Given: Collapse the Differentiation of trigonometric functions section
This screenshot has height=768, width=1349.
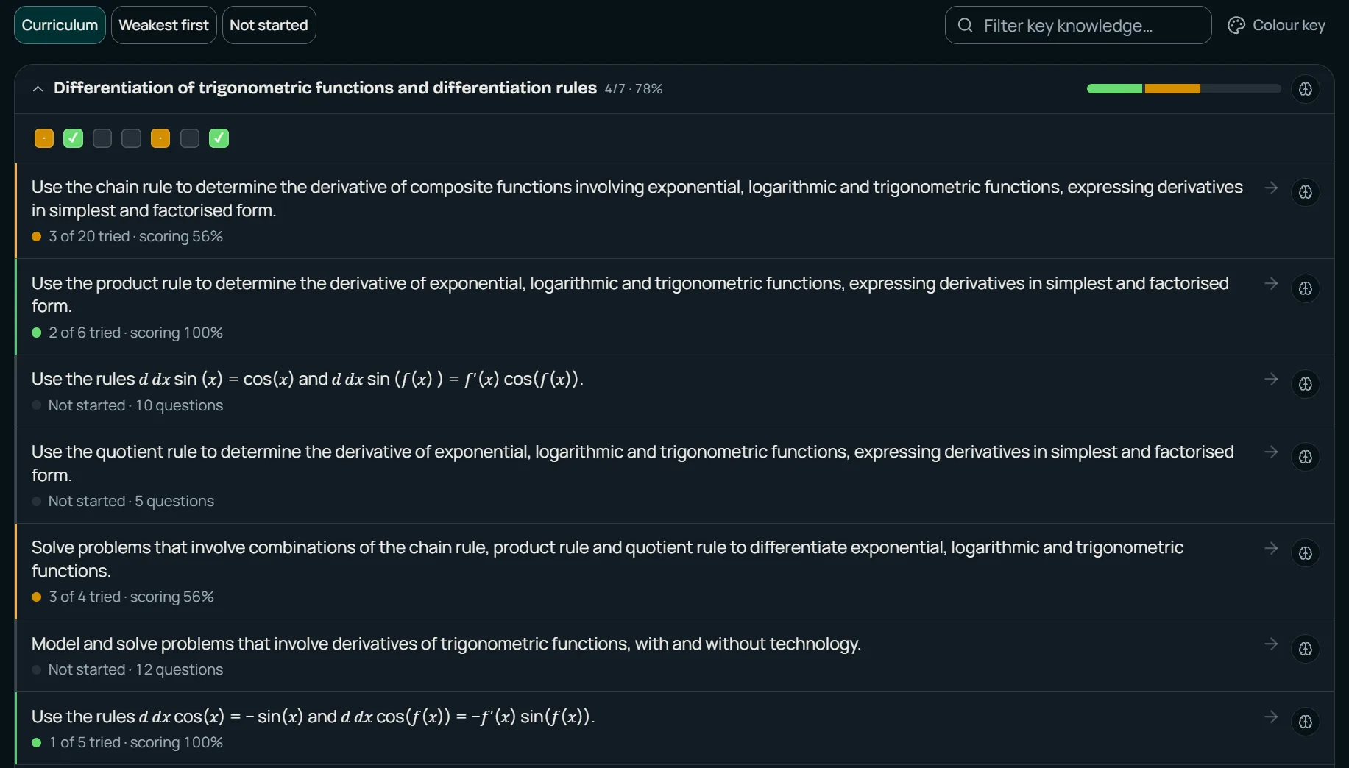Looking at the screenshot, I should (x=38, y=89).
